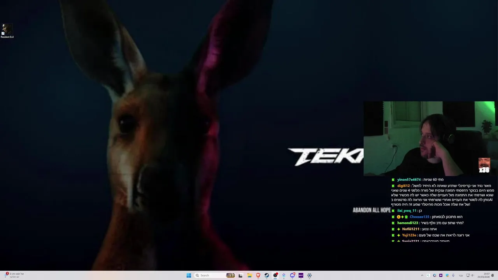Click the microphone icon in the tray

(453, 275)
